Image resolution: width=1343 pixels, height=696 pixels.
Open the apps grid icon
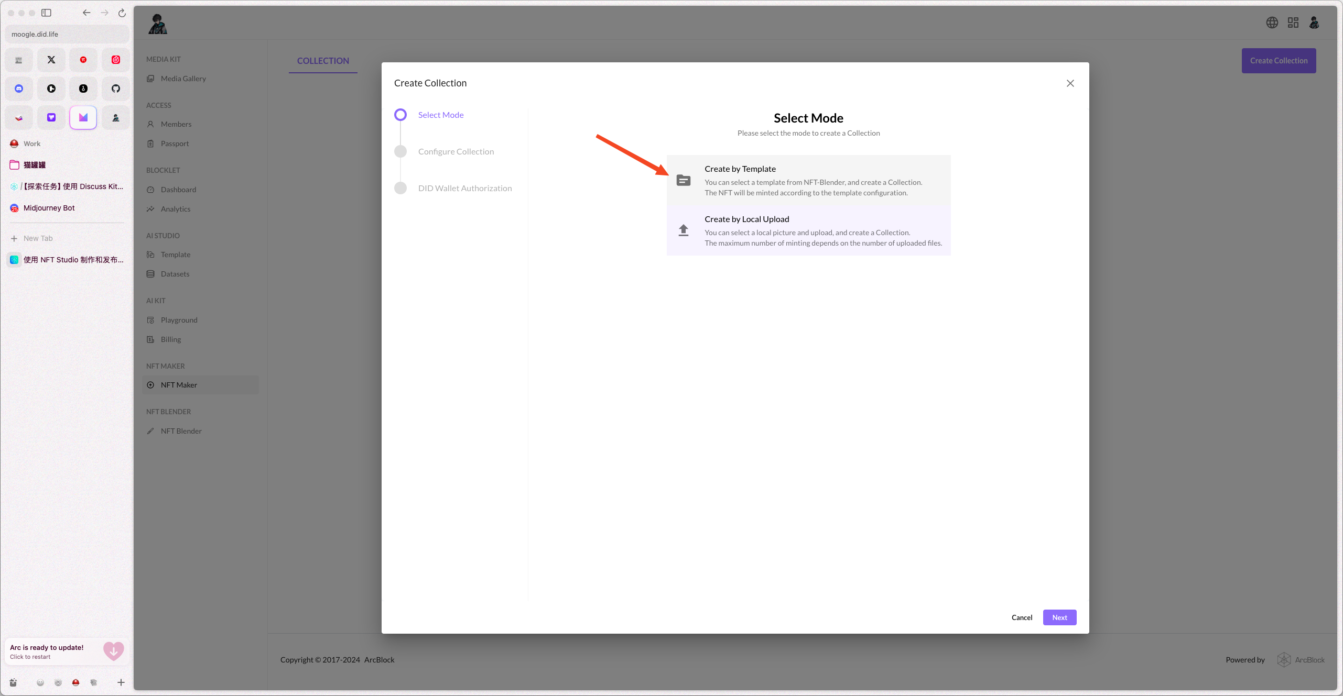point(1293,23)
